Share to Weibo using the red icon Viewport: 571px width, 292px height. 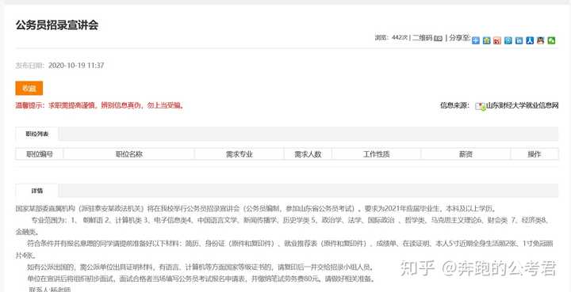[497, 40]
